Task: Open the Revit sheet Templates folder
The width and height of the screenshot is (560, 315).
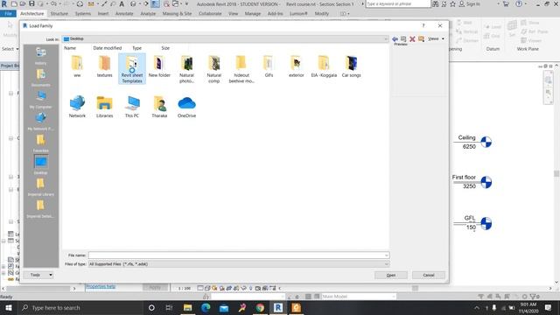Action: click(132, 69)
